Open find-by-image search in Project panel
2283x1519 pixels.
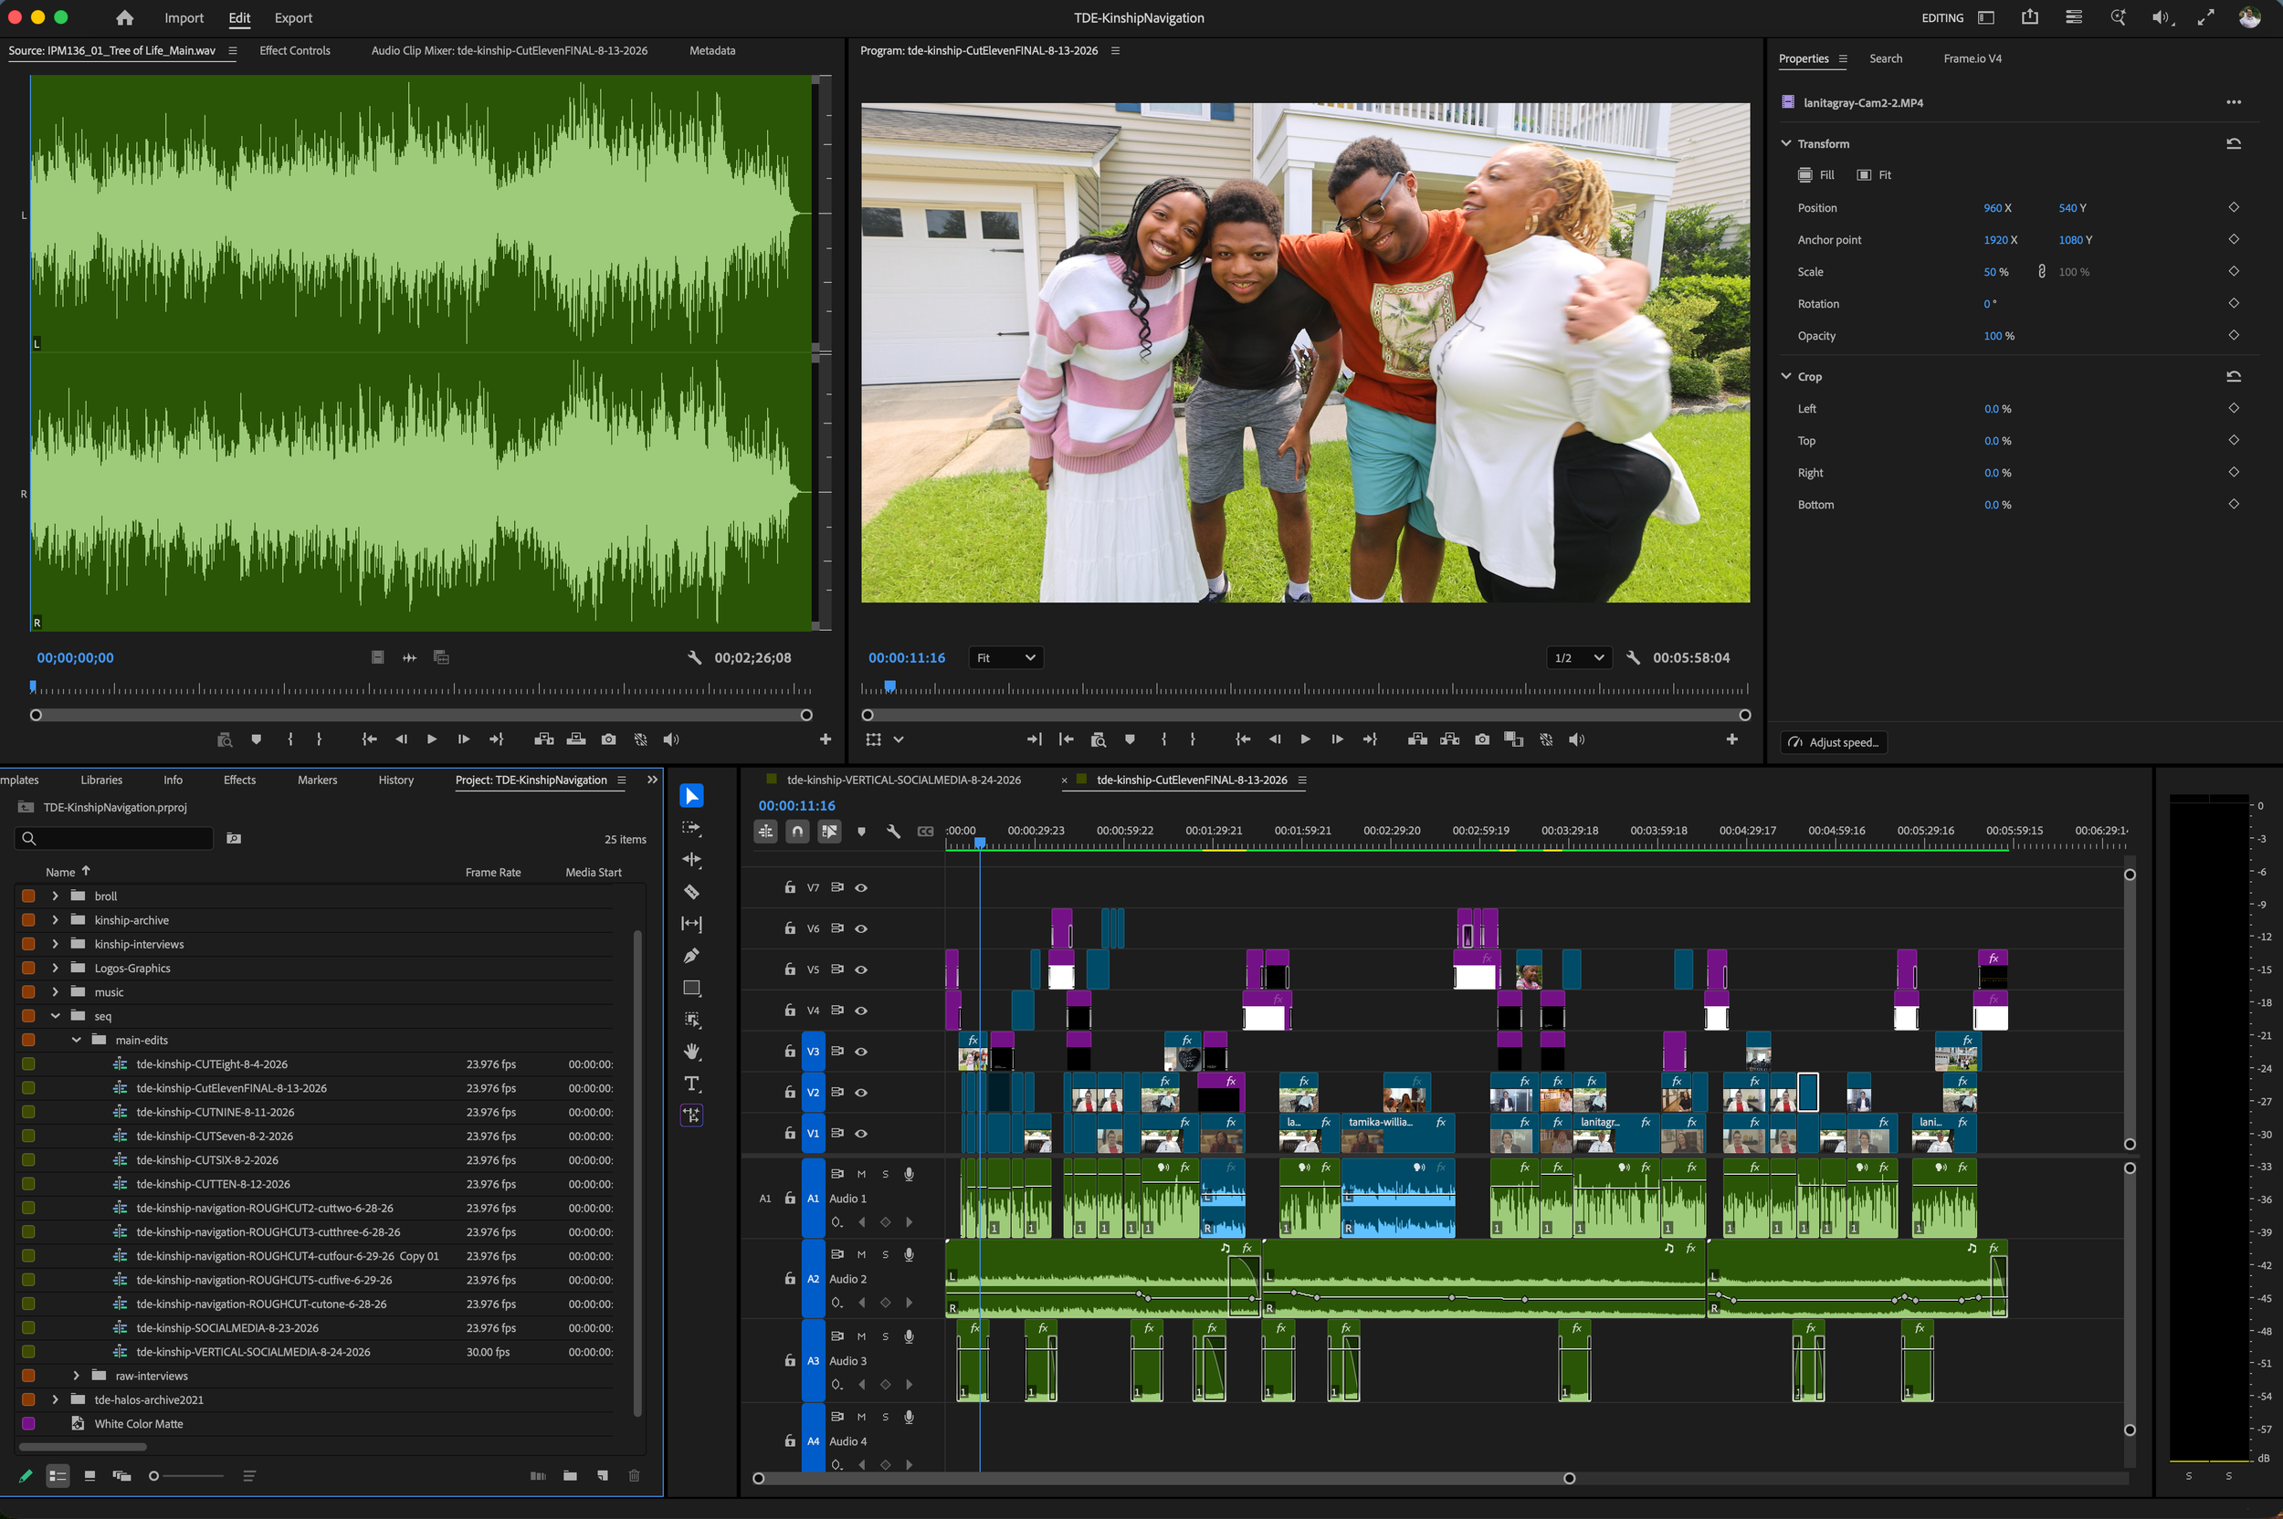[234, 838]
